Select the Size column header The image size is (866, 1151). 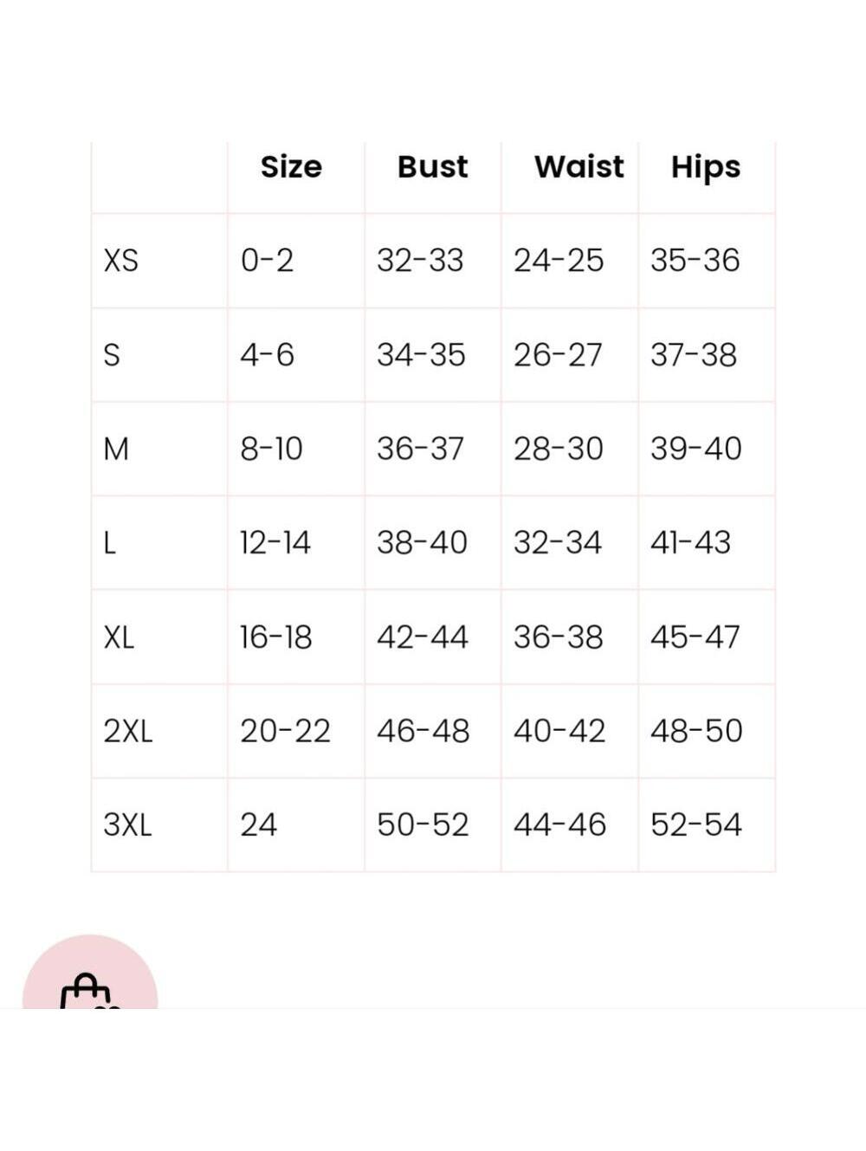click(x=291, y=166)
